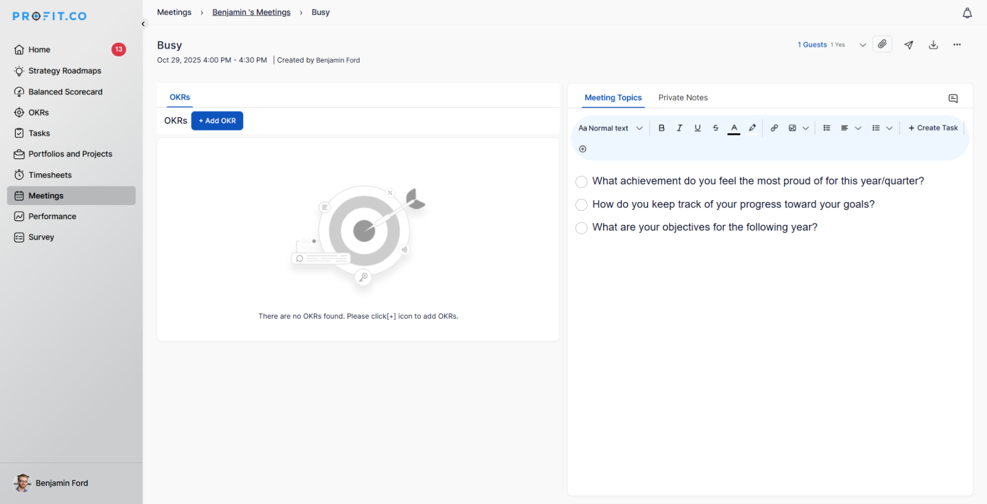Click the send paper-plane icon
Image resolution: width=987 pixels, height=504 pixels.
point(908,45)
